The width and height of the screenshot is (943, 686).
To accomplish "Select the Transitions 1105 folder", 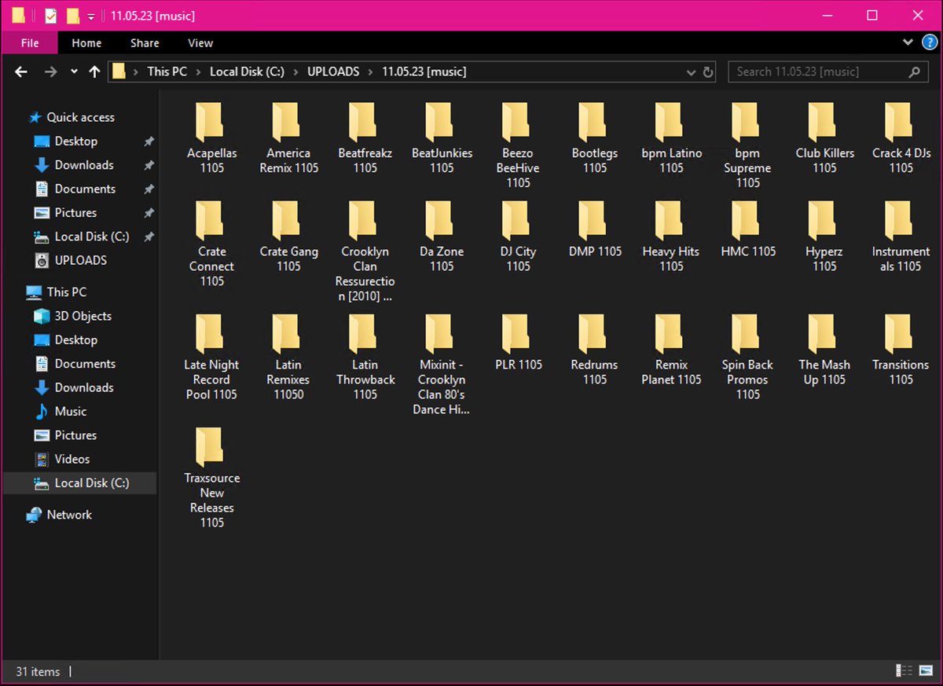I will pyautogui.click(x=901, y=350).
